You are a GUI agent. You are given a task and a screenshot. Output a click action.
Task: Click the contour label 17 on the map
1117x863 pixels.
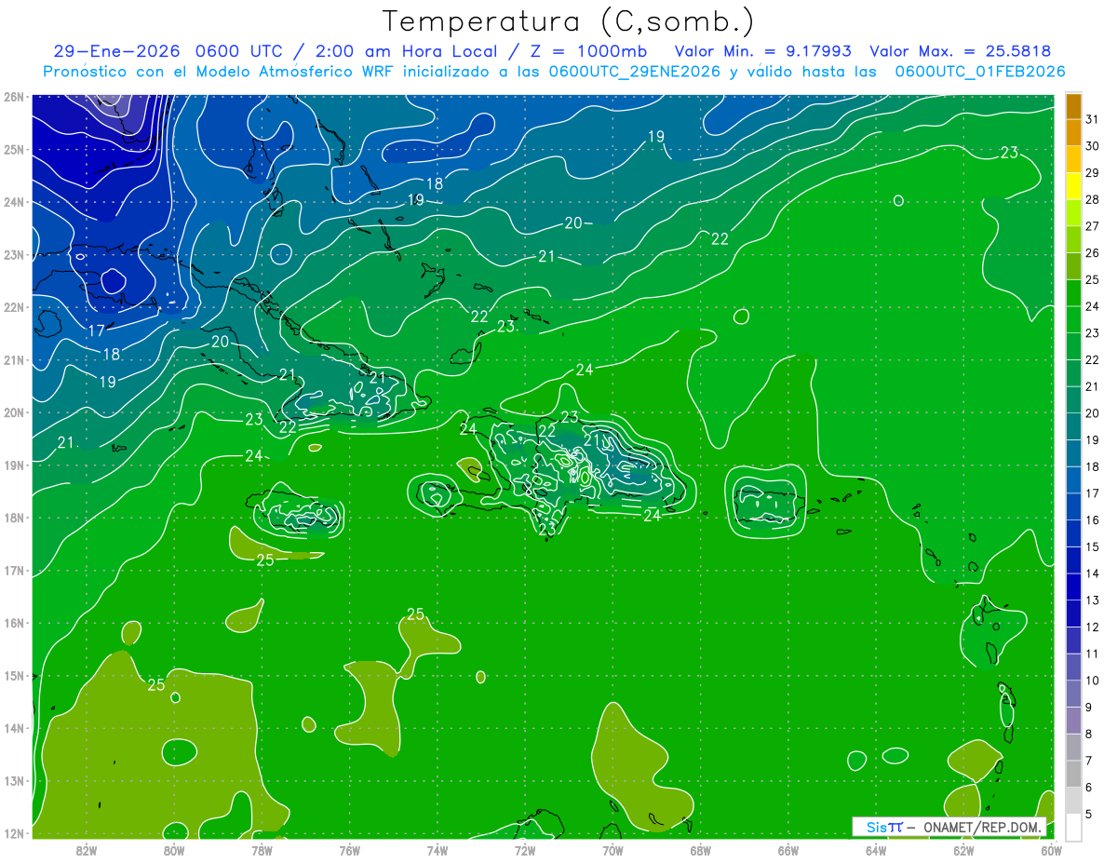(97, 330)
